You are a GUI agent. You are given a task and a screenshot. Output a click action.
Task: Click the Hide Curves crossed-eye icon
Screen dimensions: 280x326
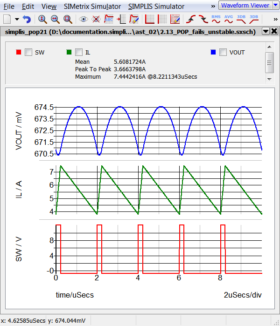[x=96, y=20]
